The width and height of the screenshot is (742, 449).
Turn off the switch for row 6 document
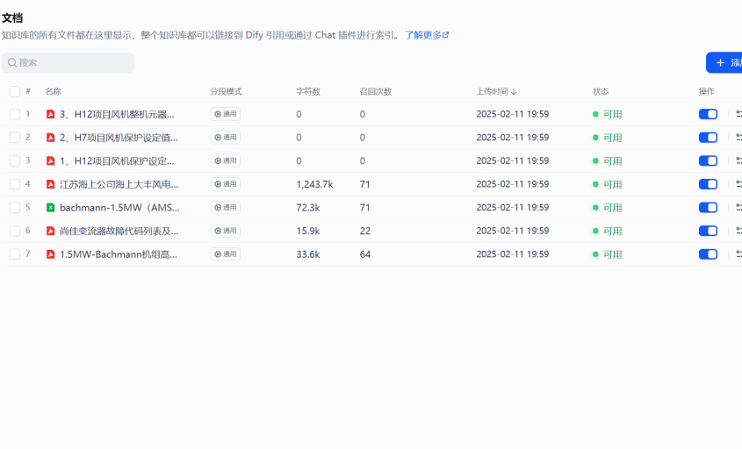[708, 231]
